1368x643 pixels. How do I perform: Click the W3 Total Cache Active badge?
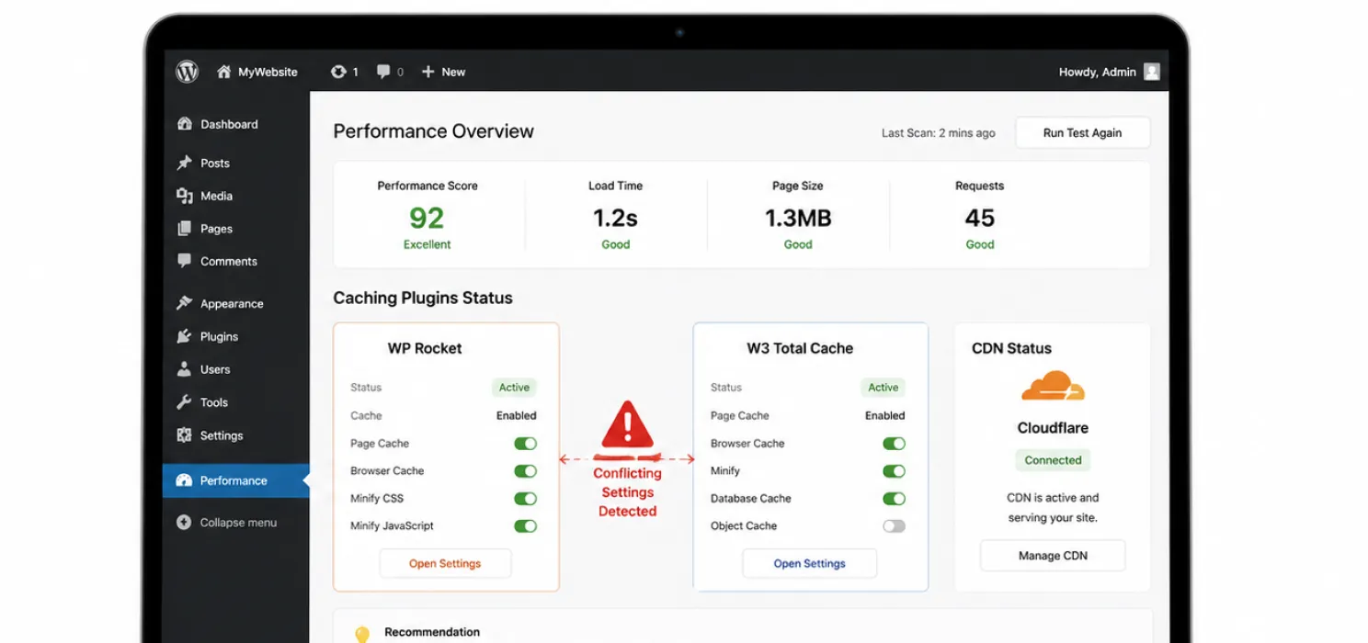tap(883, 388)
